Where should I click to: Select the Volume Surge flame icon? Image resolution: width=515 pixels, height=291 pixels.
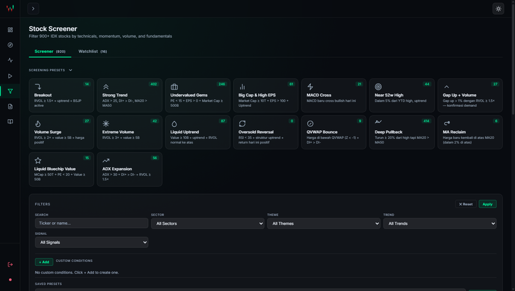click(x=38, y=124)
